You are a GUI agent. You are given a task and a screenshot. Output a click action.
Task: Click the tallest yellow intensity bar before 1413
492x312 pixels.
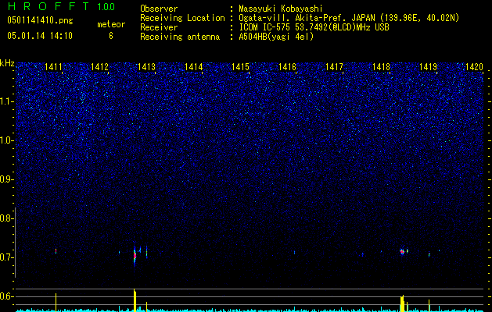[135, 300]
